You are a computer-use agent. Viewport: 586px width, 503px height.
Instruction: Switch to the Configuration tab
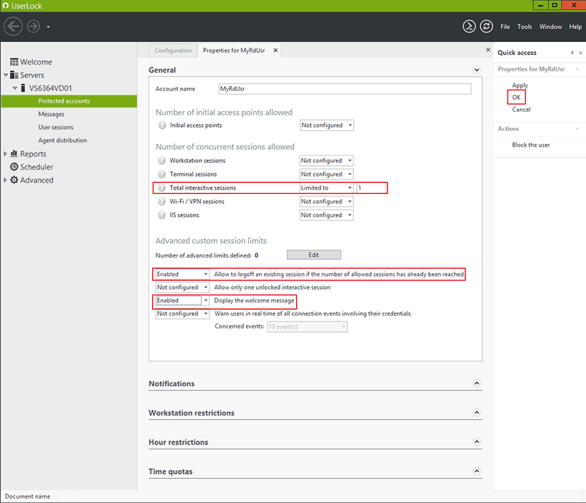(x=173, y=51)
